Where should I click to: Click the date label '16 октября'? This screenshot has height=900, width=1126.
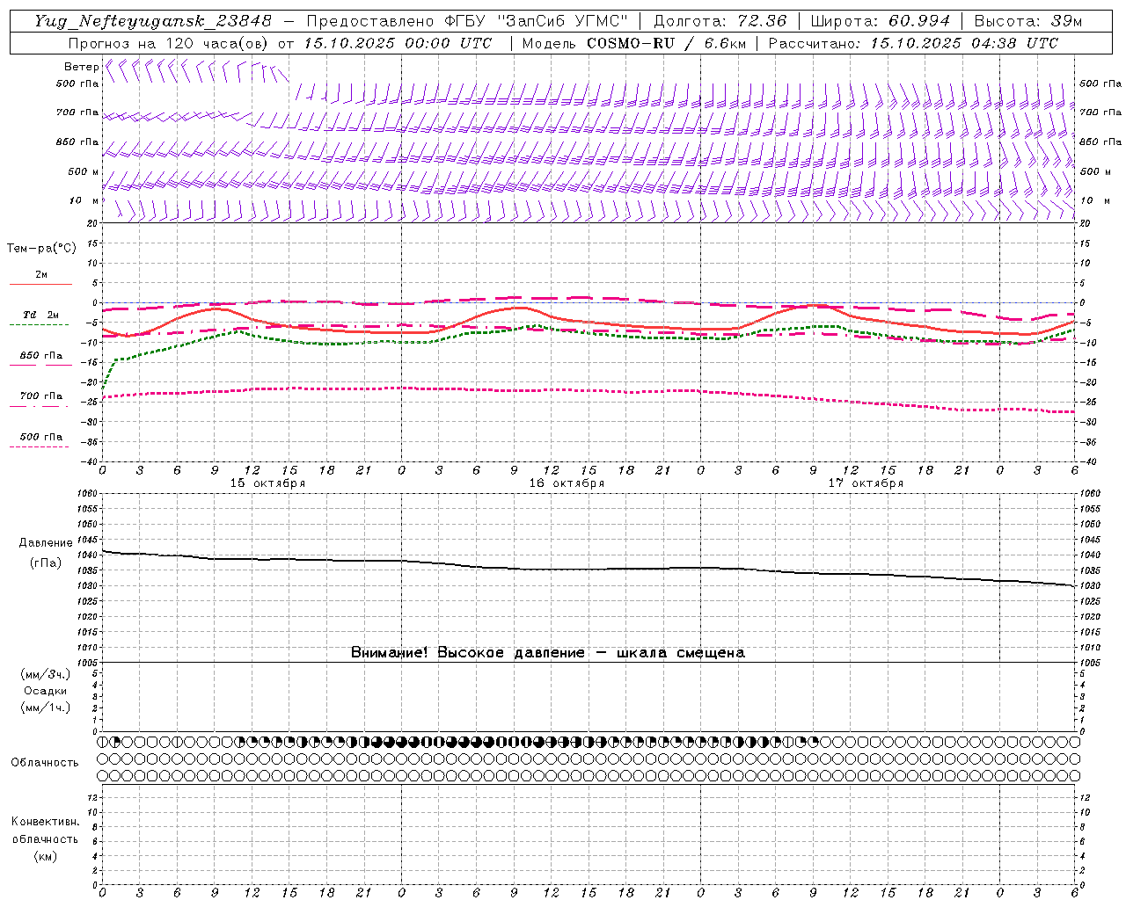(567, 483)
